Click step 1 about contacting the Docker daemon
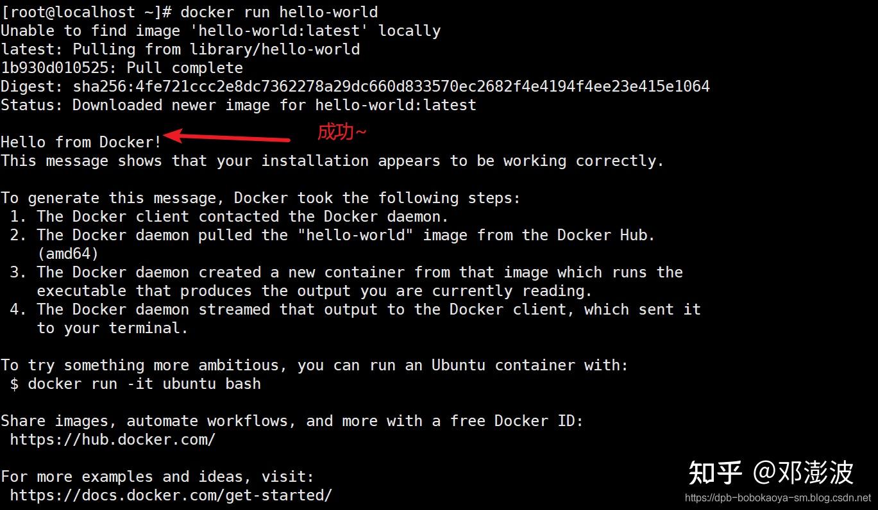 tap(230, 217)
